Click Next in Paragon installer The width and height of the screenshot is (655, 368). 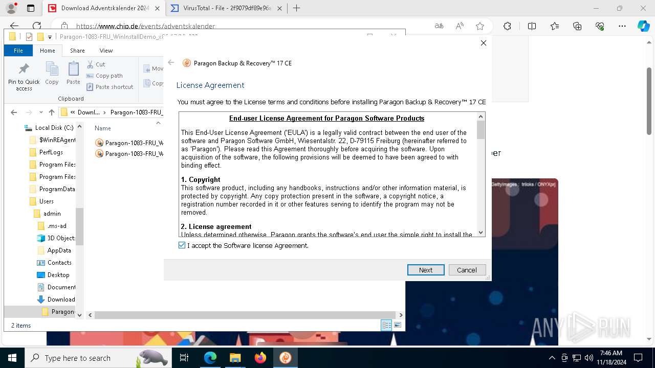[x=426, y=270]
